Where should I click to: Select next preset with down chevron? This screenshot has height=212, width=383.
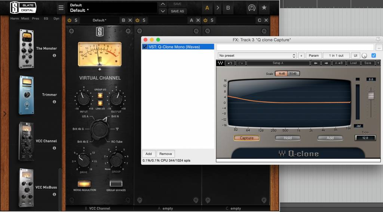tap(163, 11)
